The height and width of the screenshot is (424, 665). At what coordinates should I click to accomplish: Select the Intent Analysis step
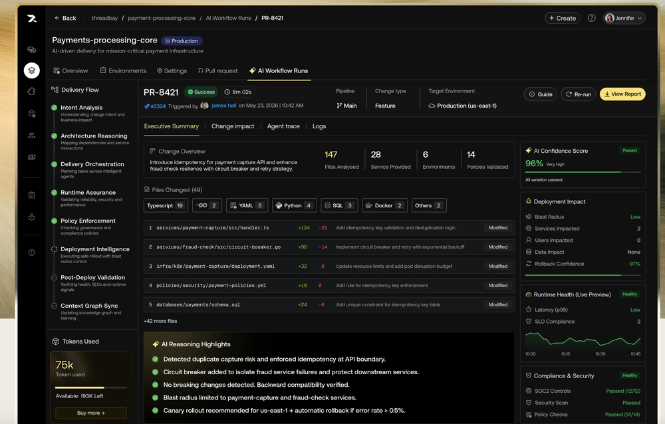(x=90, y=113)
